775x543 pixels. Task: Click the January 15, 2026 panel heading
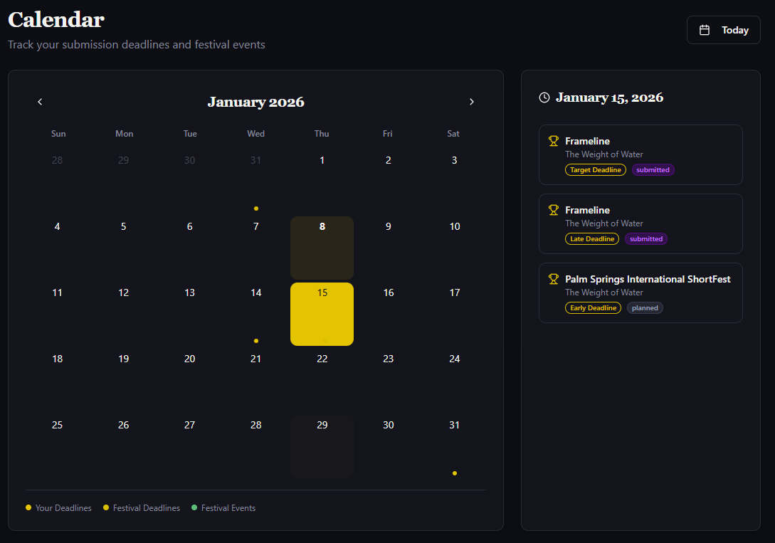(609, 97)
